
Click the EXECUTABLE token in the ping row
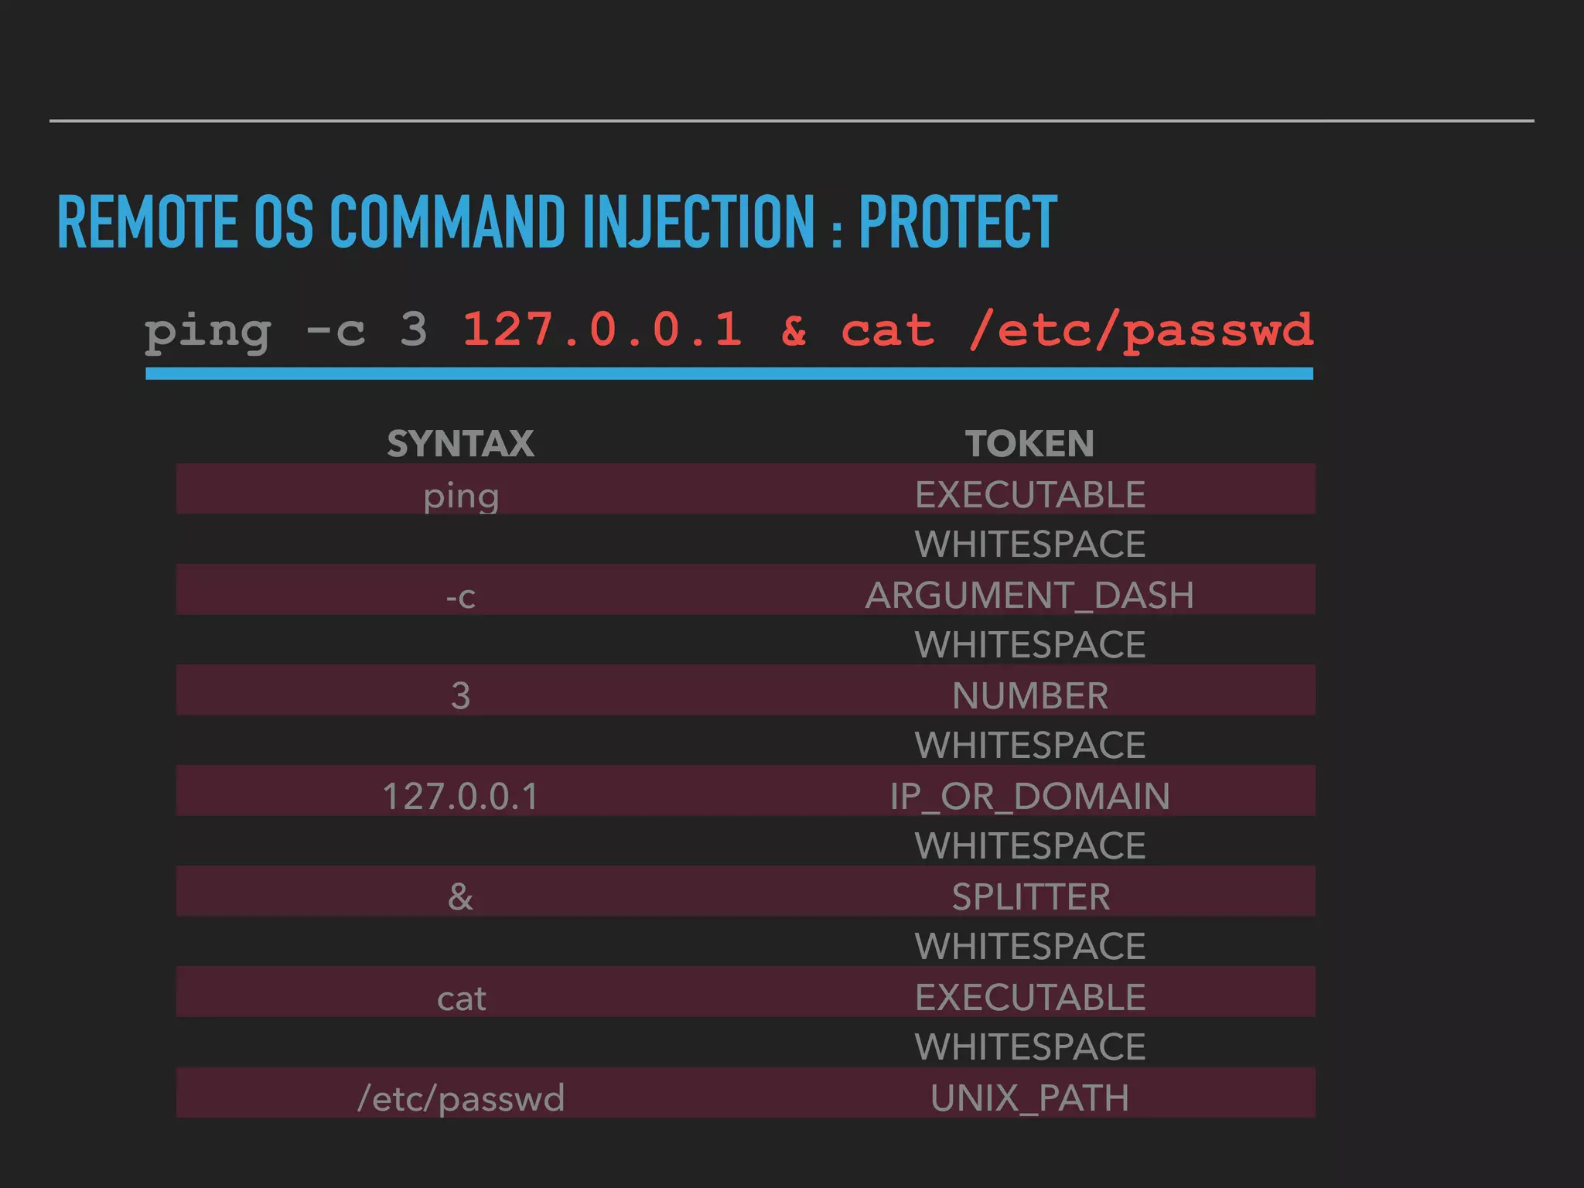pyautogui.click(x=1029, y=495)
